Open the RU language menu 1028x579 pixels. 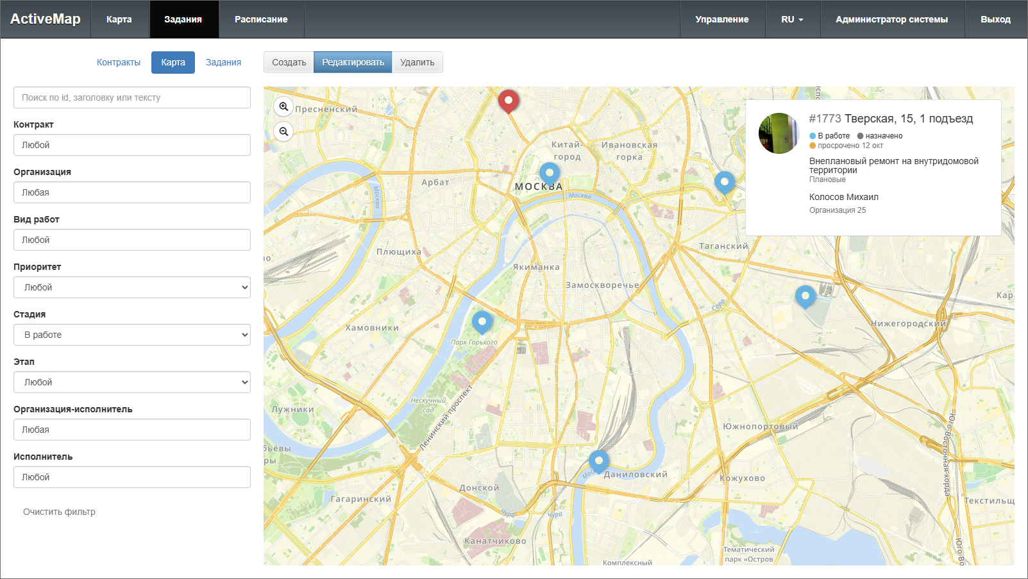(x=792, y=19)
